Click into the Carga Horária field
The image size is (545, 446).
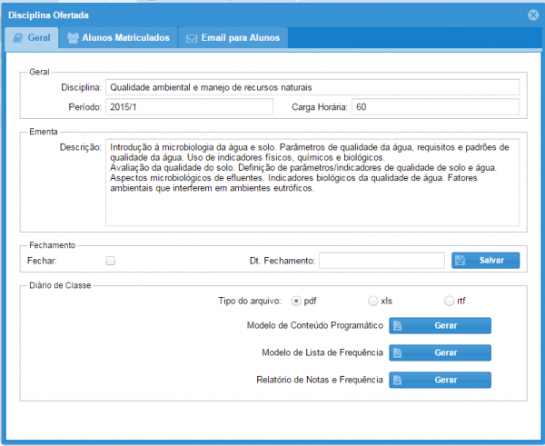coord(435,107)
